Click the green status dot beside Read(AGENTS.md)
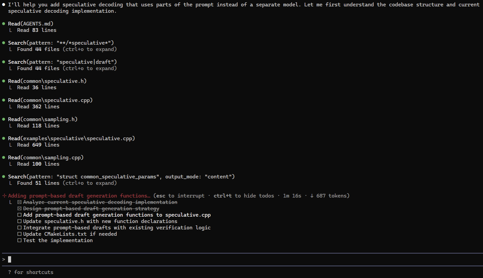The image size is (483, 278). (x=4, y=24)
